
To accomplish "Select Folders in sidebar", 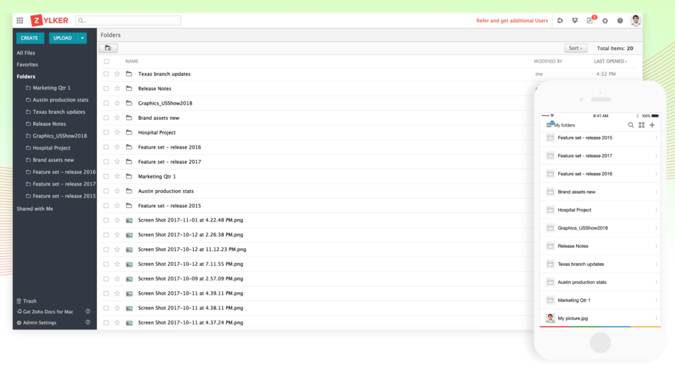I will (26, 76).
